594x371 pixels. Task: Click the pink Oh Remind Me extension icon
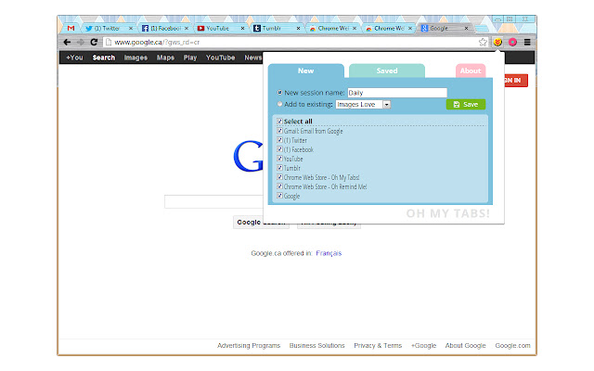point(512,42)
